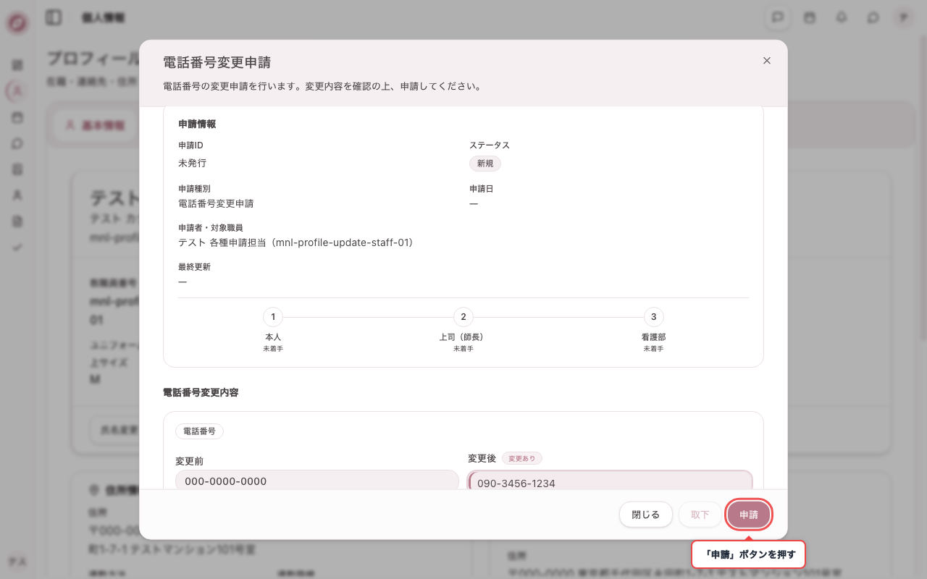Click the checkmark icon in left sidebar
Screen dimensions: 927x579
[17, 248]
